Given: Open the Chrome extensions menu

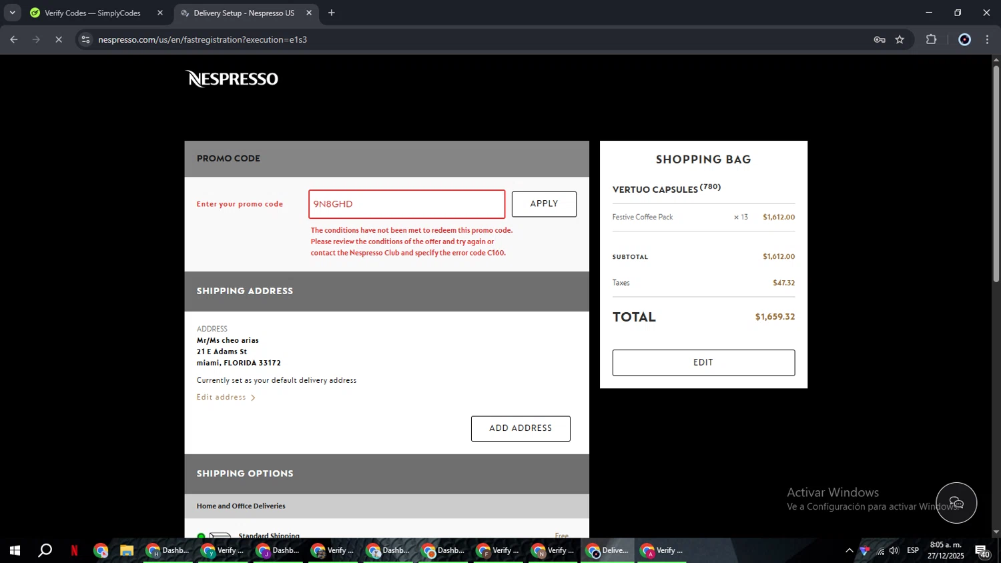Looking at the screenshot, I should 932,39.
